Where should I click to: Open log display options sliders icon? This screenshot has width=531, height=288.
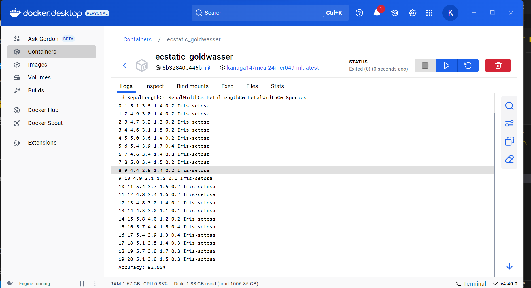[509, 123]
